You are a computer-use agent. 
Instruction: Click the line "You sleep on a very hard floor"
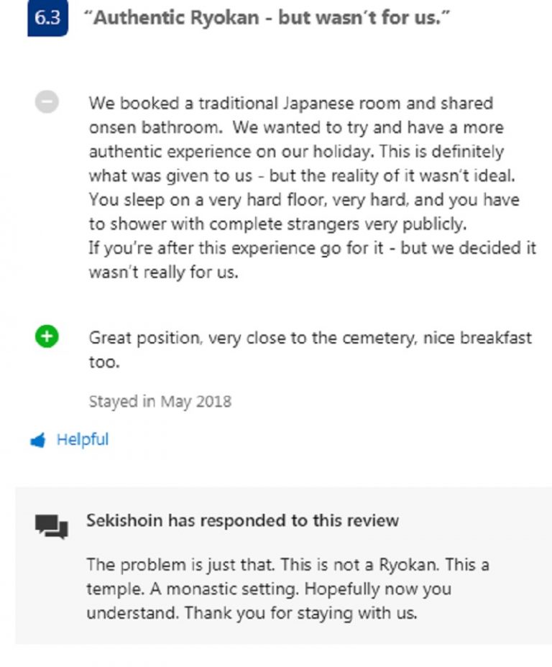303,200
